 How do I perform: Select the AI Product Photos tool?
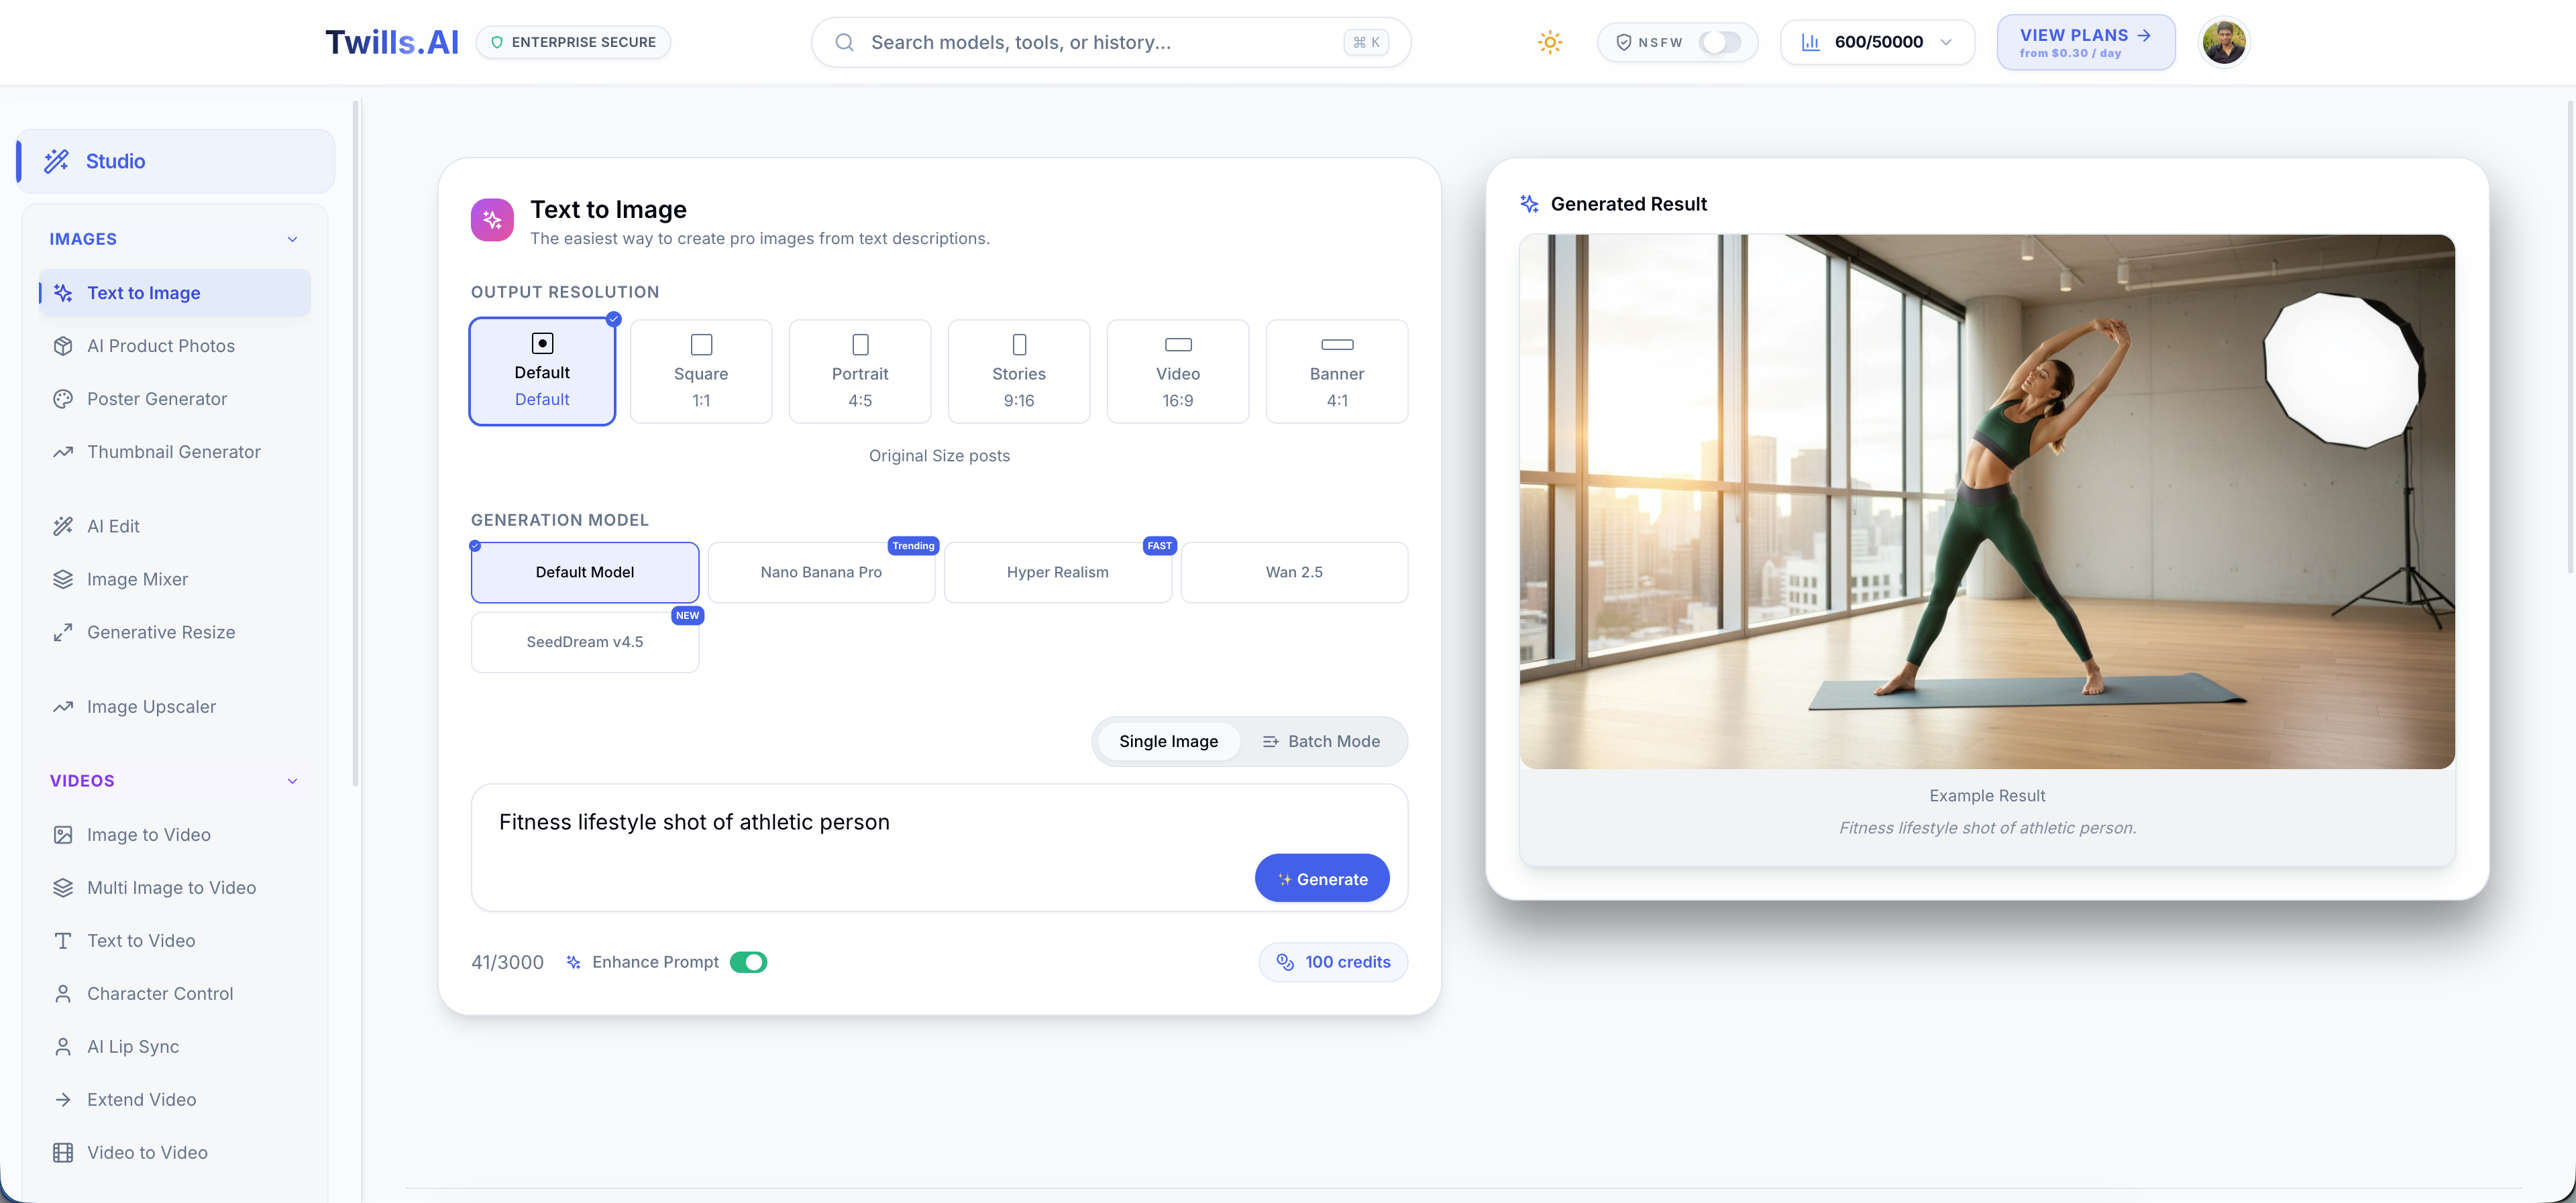coord(160,345)
